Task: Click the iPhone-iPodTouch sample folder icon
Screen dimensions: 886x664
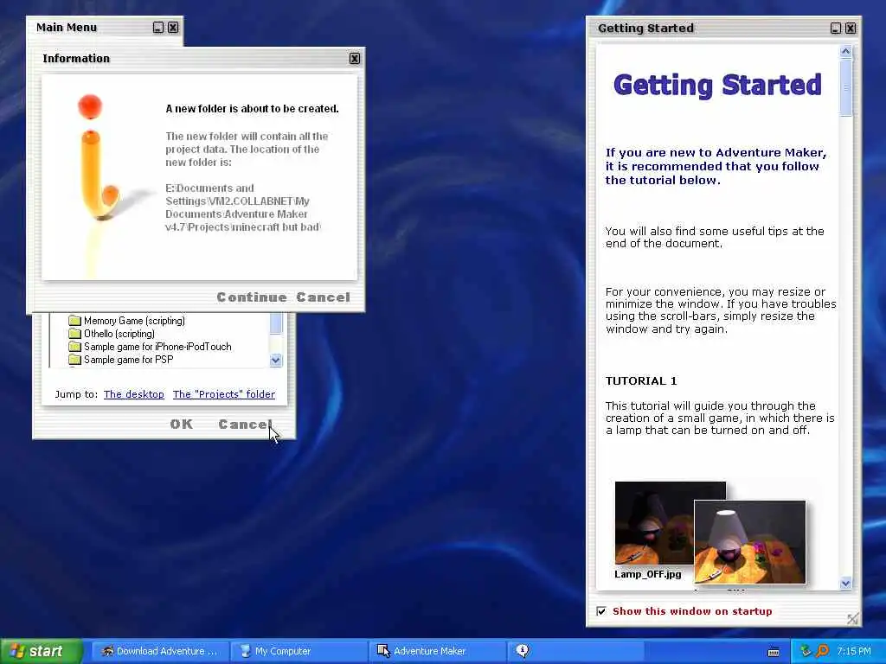Action: [x=74, y=347]
